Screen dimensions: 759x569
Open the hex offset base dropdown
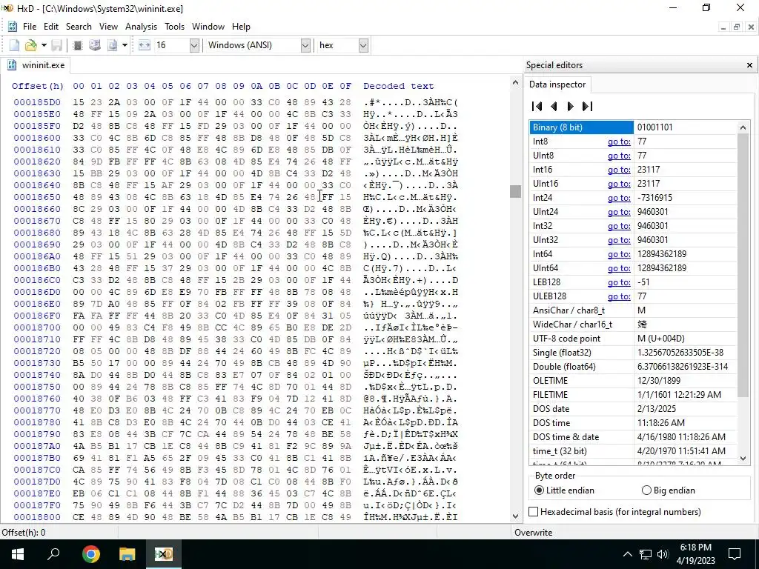tap(363, 45)
